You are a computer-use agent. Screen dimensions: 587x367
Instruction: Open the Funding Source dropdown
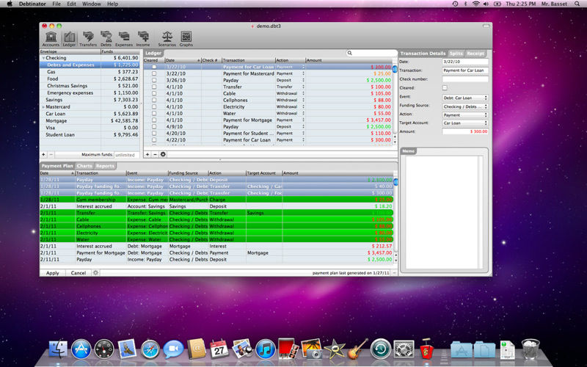pyautogui.click(x=465, y=106)
